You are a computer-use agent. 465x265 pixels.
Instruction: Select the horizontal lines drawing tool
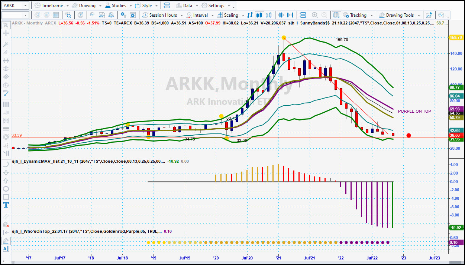pos(6,129)
